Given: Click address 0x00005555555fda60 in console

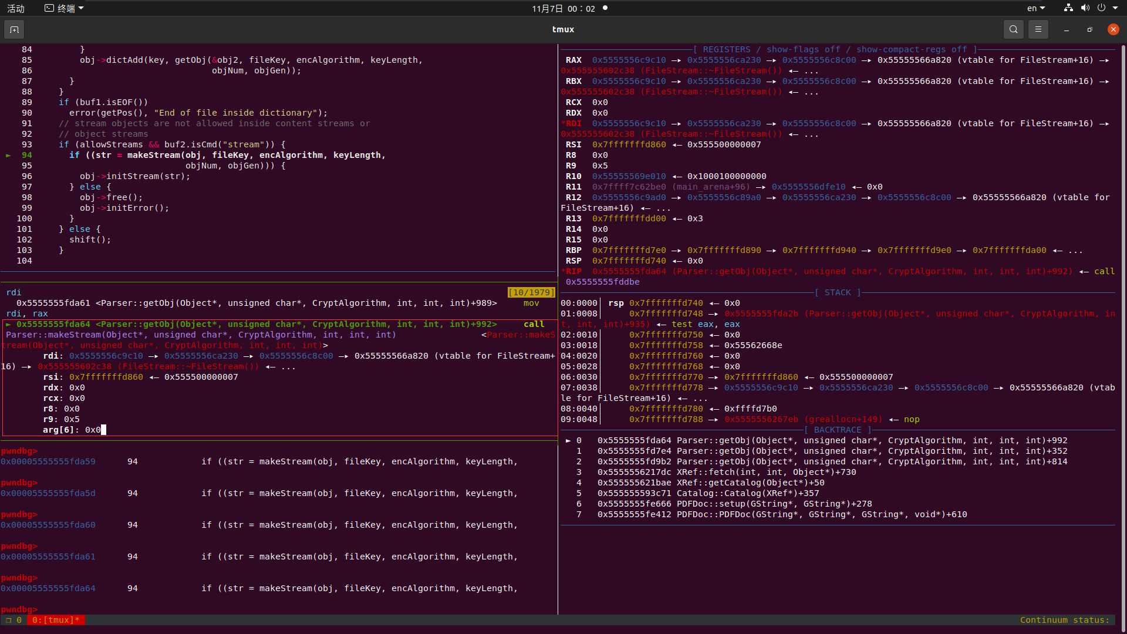Looking at the screenshot, I should tap(48, 525).
